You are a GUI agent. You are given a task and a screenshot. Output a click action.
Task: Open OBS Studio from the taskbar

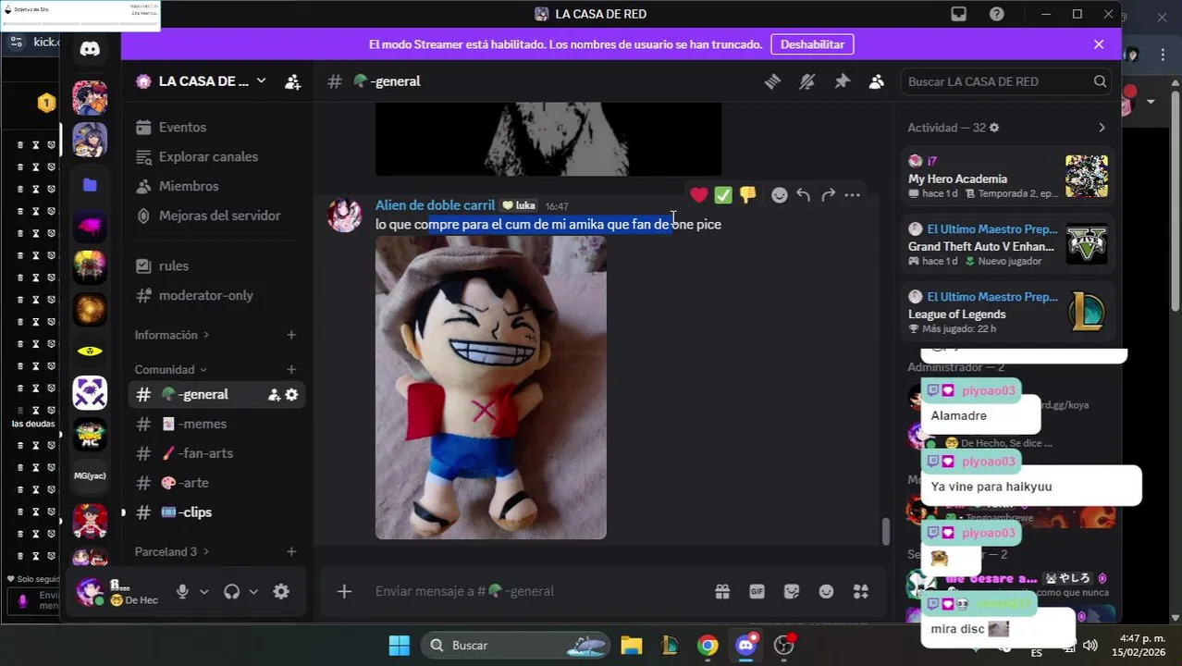tap(784, 646)
